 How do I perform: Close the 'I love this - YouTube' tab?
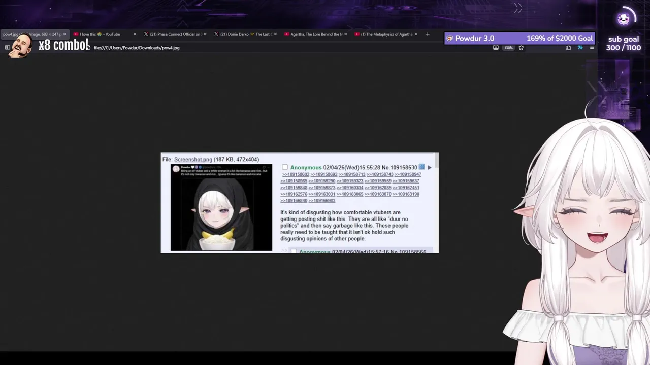click(x=135, y=34)
